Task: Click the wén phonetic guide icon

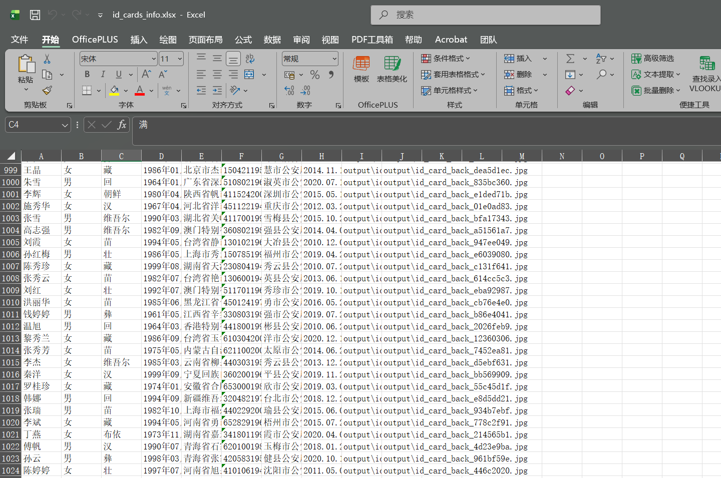Action: (x=167, y=91)
